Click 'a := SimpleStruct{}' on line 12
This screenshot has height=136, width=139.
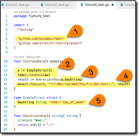[x=35, y=70]
